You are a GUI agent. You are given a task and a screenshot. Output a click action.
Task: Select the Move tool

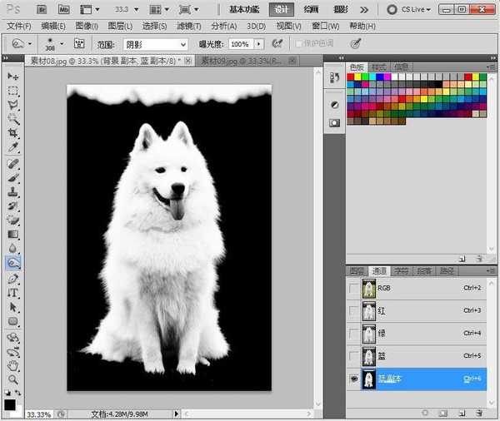(x=12, y=76)
